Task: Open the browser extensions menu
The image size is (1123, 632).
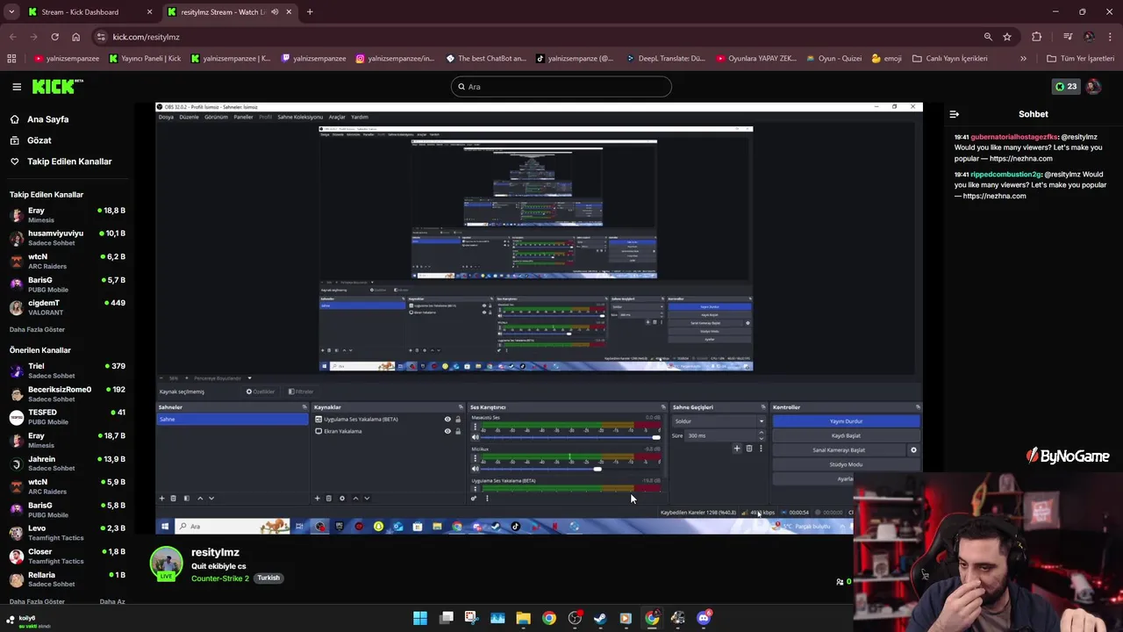Action: (x=1037, y=37)
